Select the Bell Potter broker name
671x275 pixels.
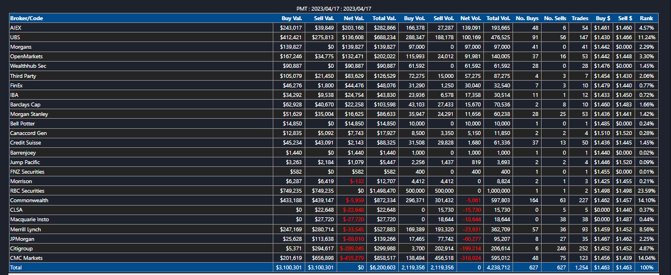(22, 124)
